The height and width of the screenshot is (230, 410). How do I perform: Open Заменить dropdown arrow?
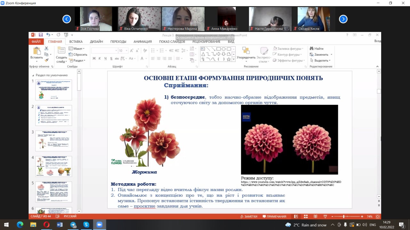(331, 55)
